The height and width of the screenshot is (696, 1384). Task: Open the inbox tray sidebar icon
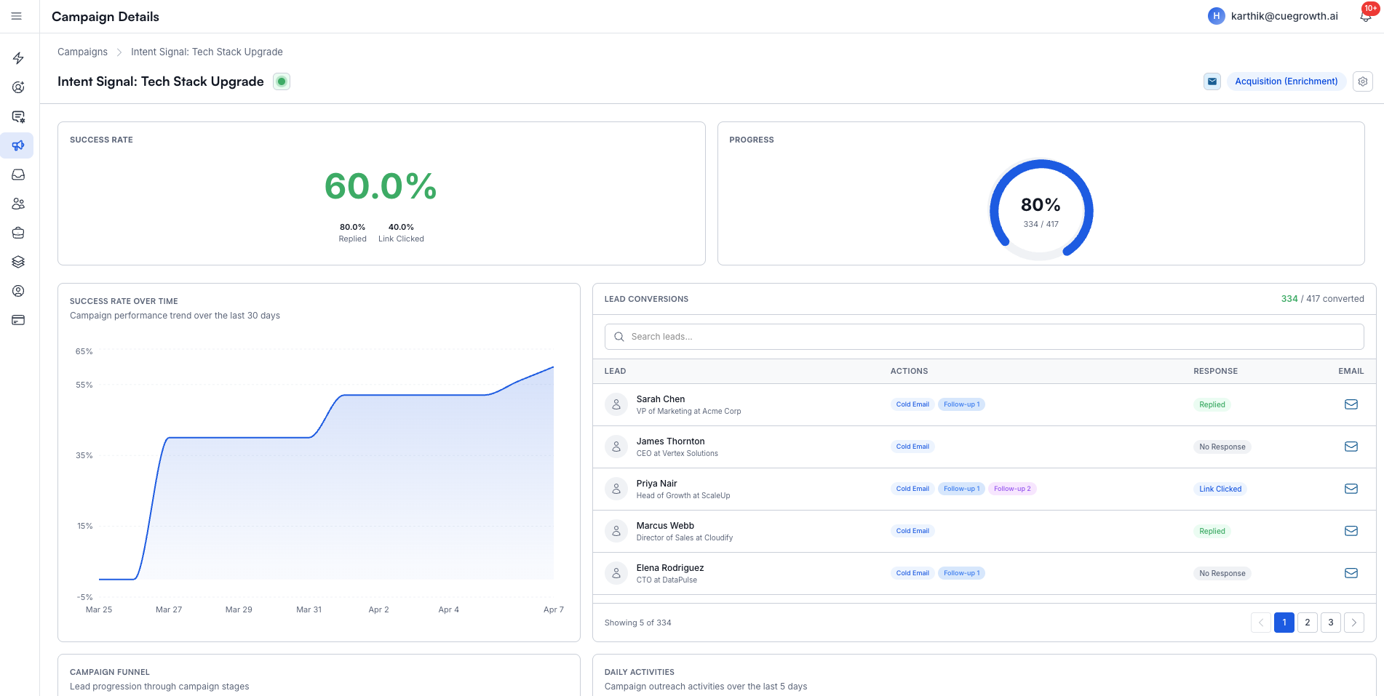pyautogui.click(x=18, y=175)
